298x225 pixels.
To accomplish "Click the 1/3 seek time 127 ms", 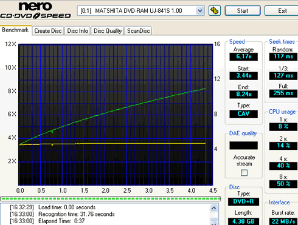I will 283,76.
